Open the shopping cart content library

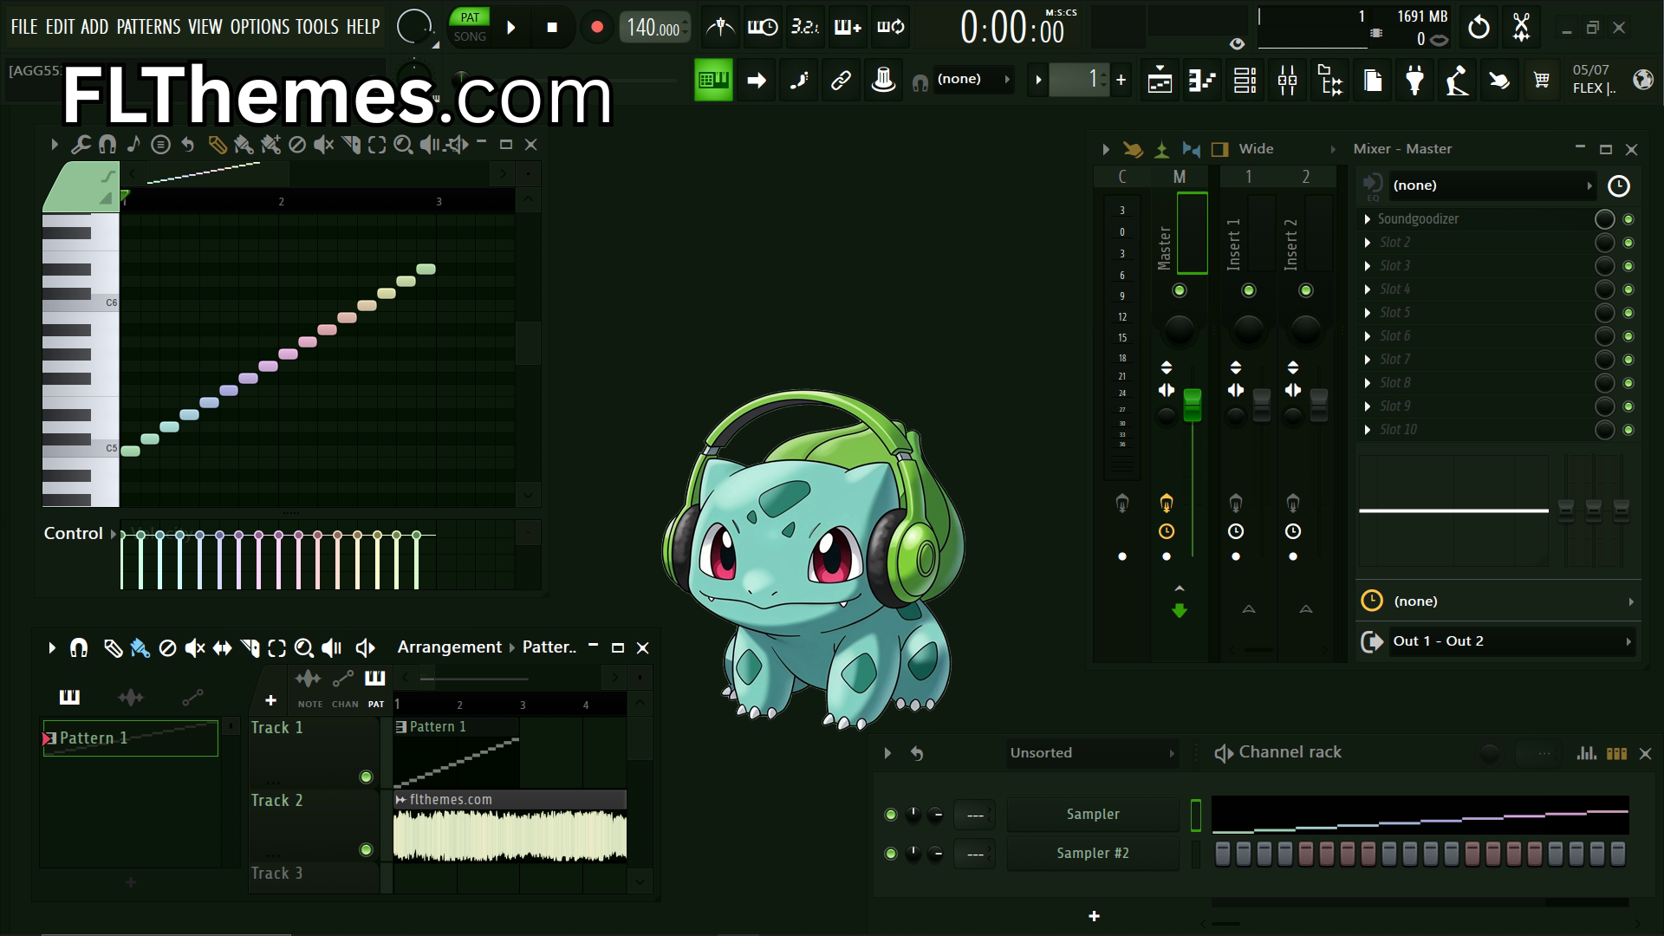point(1542,81)
